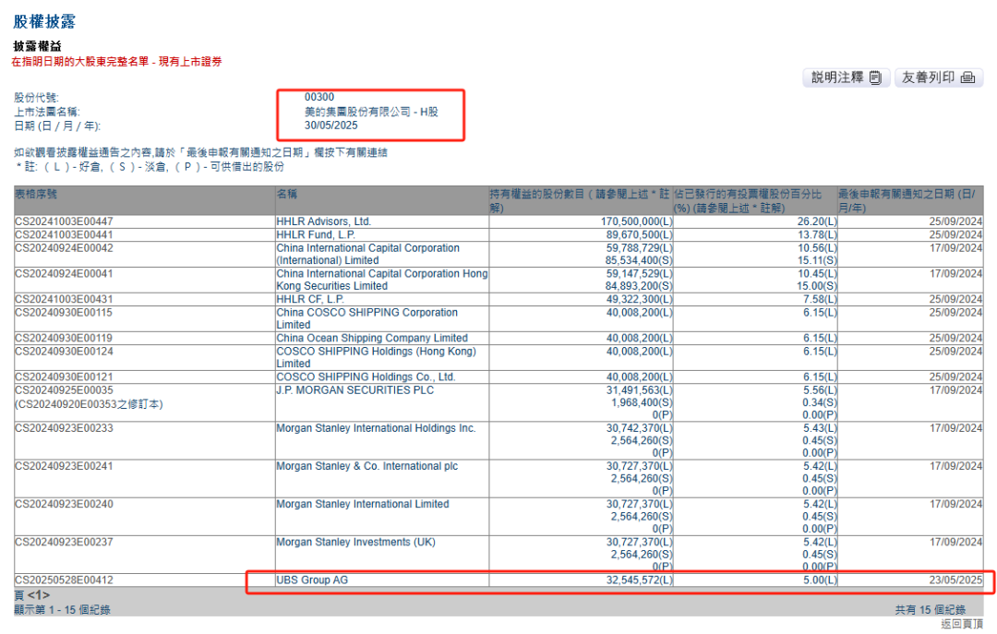Image resolution: width=997 pixels, height=634 pixels.
Task: Click the notes icon beside 說明注釋
Action: coord(875,78)
